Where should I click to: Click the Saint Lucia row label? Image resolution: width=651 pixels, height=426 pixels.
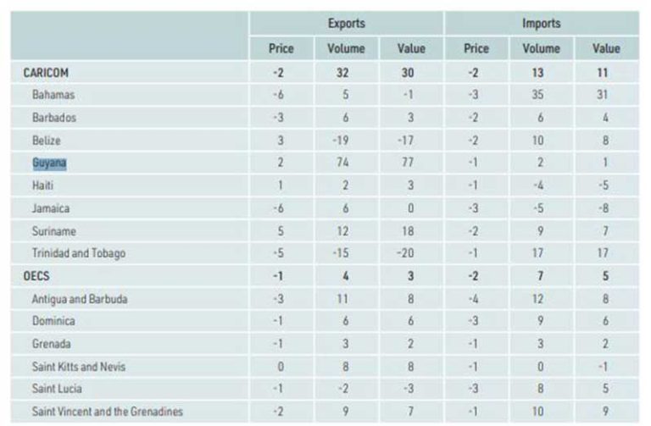57,389
